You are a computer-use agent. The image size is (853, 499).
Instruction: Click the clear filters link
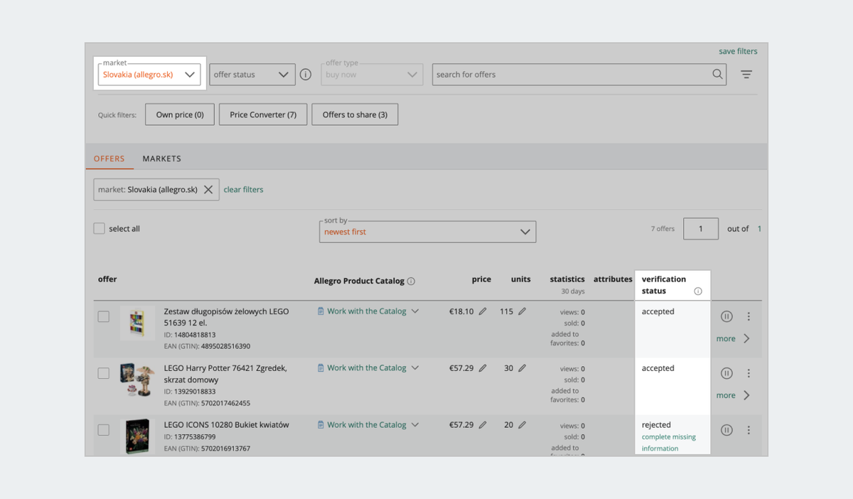243,190
